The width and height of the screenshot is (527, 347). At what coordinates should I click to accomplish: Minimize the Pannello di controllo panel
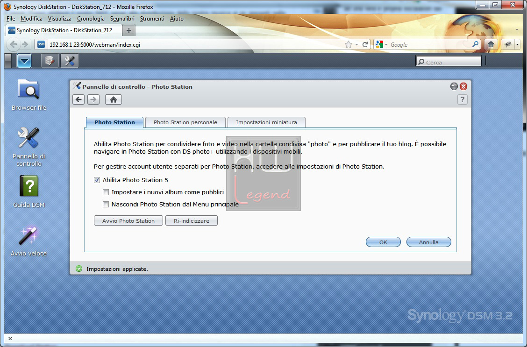click(454, 86)
